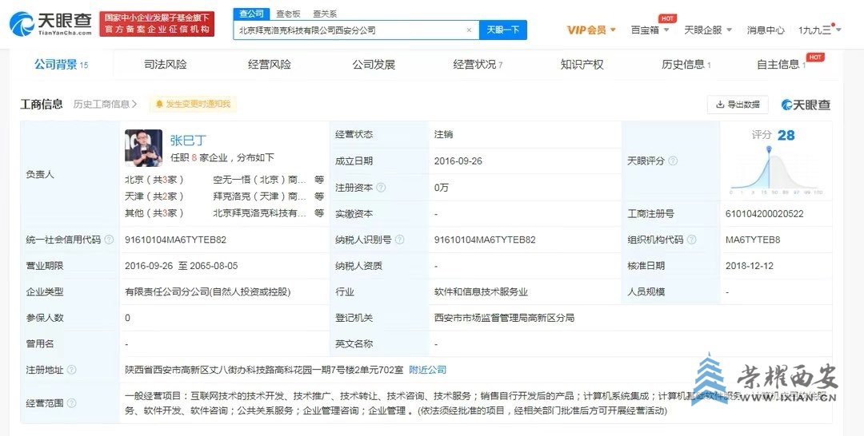This screenshot has width=864, height=436.
Task: Click the help icon next to 天眼评分
Action: (673, 161)
